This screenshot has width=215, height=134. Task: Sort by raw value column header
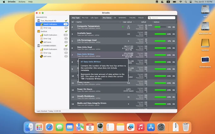[x=127, y=22]
